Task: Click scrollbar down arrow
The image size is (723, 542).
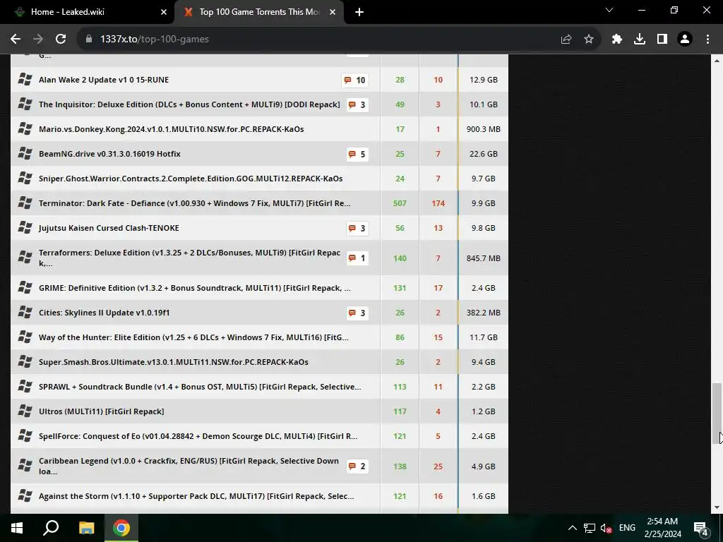Action: click(x=717, y=507)
